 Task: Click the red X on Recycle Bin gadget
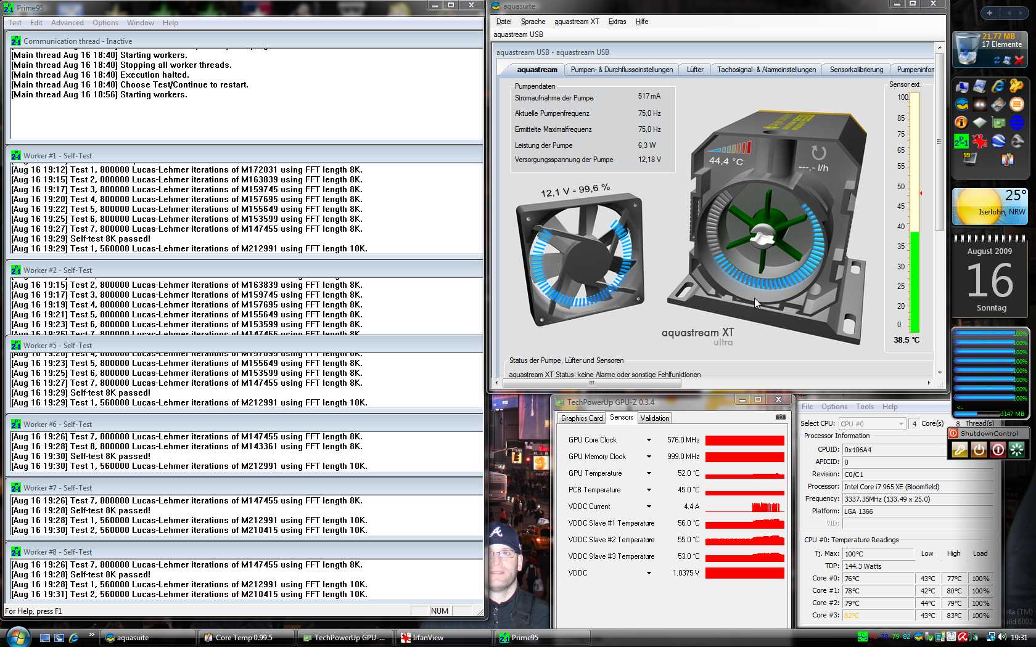tap(1019, 60)
